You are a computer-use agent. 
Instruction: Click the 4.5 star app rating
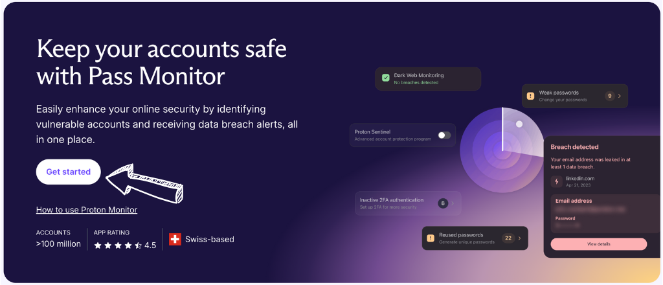pos(125,245)
